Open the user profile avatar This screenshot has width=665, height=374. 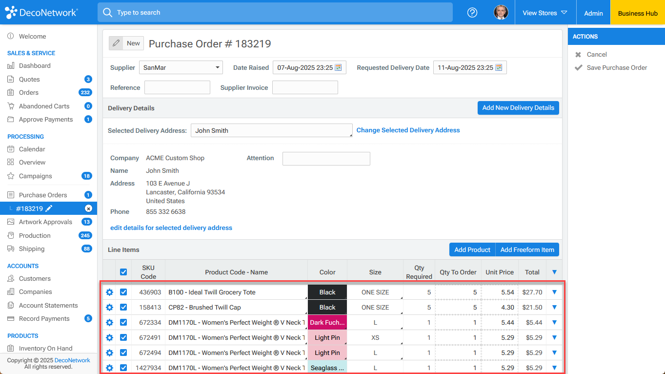(x=501, y=13)
